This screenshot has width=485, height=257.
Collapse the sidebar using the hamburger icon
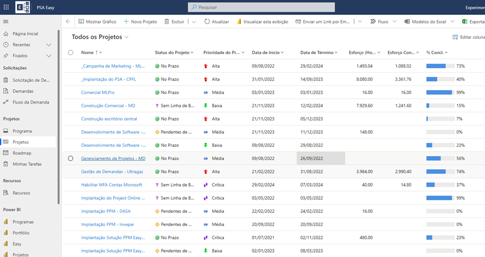(x=6, y=21)
